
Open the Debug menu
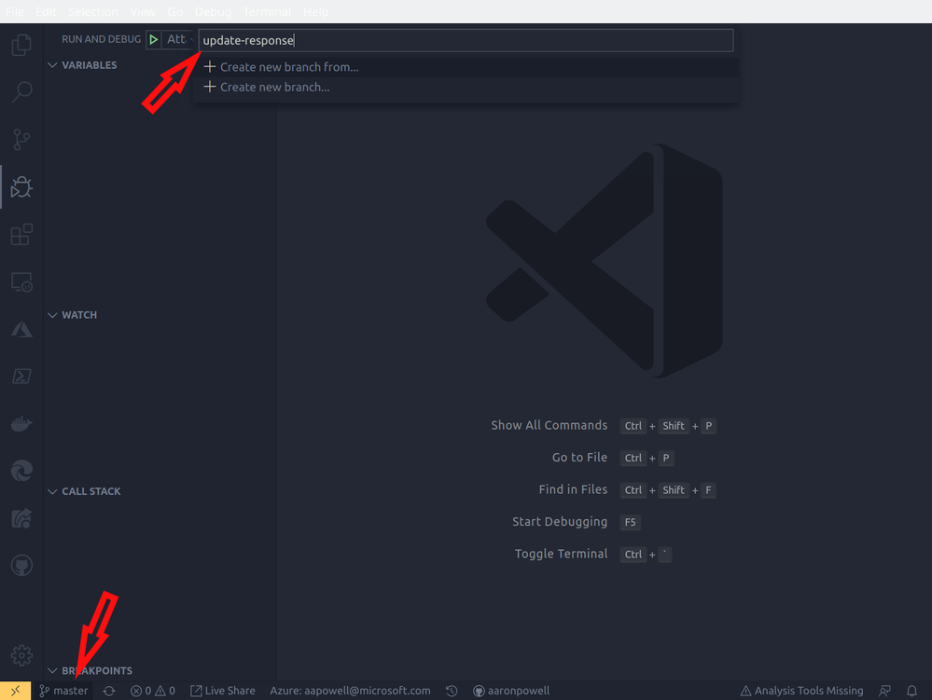(x=214, y=12)
